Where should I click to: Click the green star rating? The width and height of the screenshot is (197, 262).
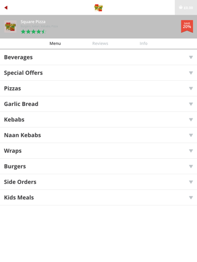[x=33, y=32]
